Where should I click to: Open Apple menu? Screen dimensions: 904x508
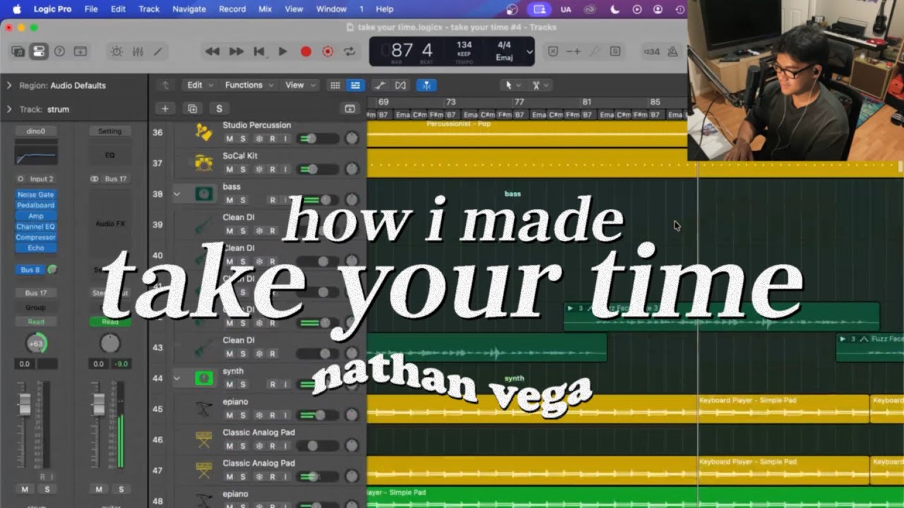[16, 9]
